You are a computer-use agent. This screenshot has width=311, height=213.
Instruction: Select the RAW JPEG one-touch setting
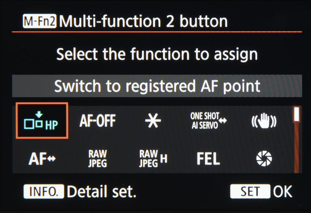pyautogui.click(x=97, y=159)
